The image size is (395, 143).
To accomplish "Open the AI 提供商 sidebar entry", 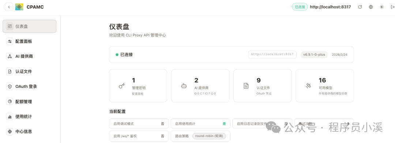I will (x=30, y=56).
